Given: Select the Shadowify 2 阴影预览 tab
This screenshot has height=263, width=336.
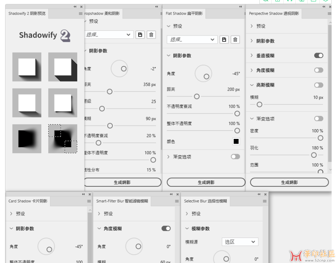Looking at the screenshot, I should pos(27,13).
